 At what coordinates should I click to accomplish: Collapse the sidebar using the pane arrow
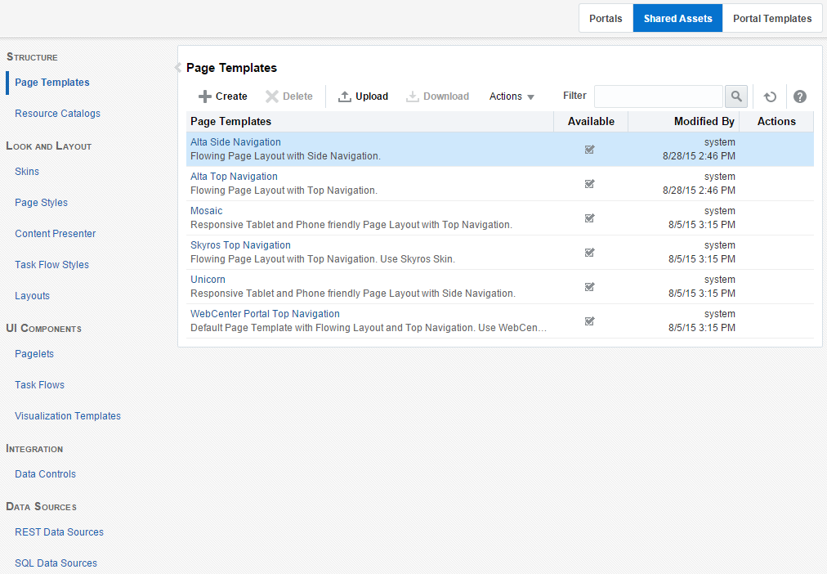pos(178,68)
